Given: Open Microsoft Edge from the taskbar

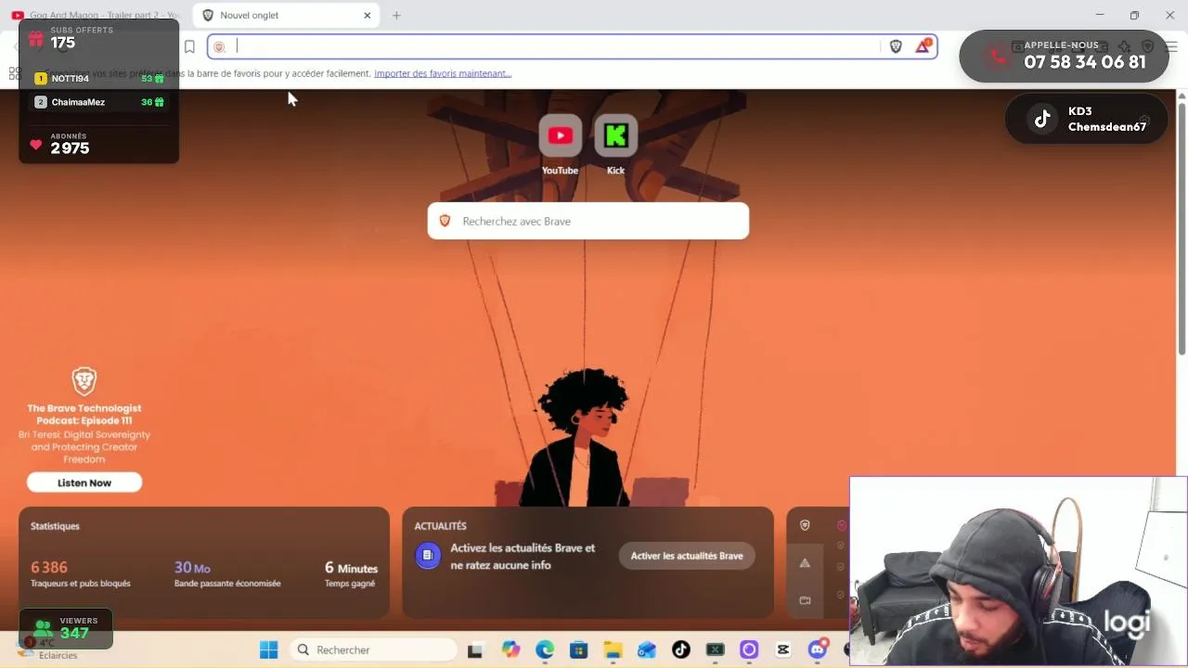Looking at the screenshot, I should click(x=545, y=649).
